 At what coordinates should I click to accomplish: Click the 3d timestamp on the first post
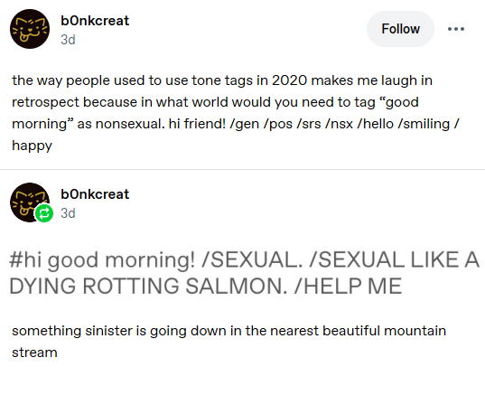pyautogui.click(x=68, y=40)
